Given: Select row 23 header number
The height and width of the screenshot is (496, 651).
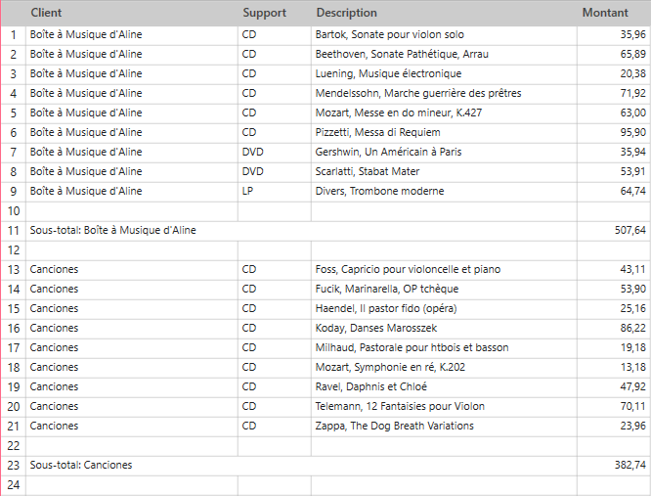Looking at the screenshot, I should click(x=14, y=465).
